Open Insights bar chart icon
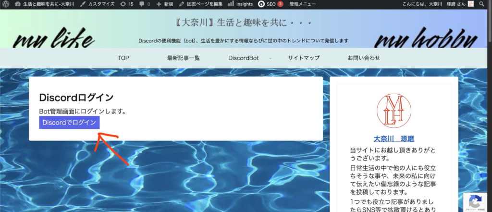The width and height of the screenshot is (492, 212). click(231, 4)
